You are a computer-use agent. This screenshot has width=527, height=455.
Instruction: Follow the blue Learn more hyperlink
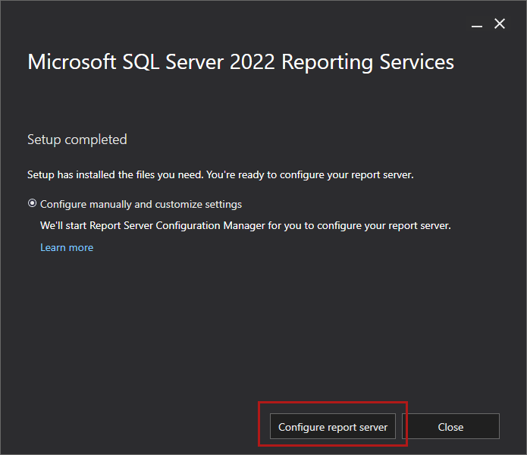[x=67, y=247]
